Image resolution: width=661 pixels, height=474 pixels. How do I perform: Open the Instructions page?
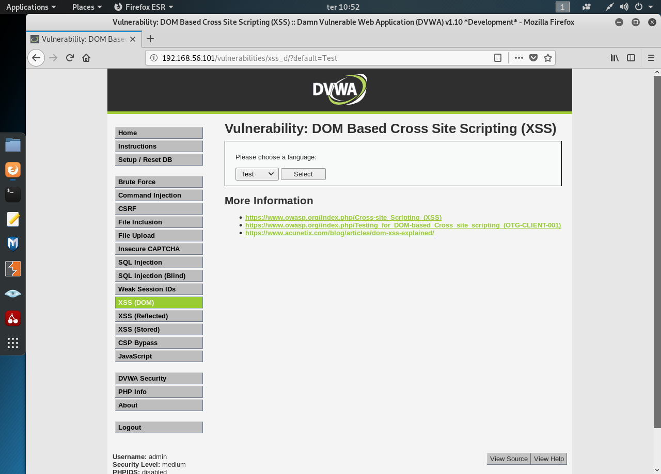159,146
